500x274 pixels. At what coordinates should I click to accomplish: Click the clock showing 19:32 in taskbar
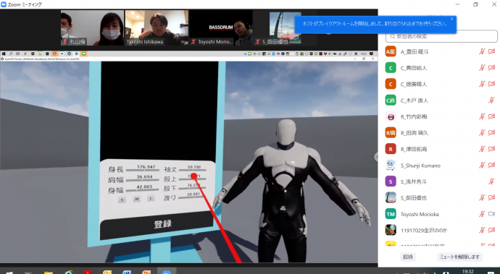pos(468,271)
